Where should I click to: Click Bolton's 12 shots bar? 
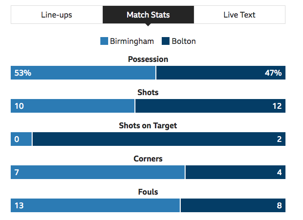click(210, 106)
